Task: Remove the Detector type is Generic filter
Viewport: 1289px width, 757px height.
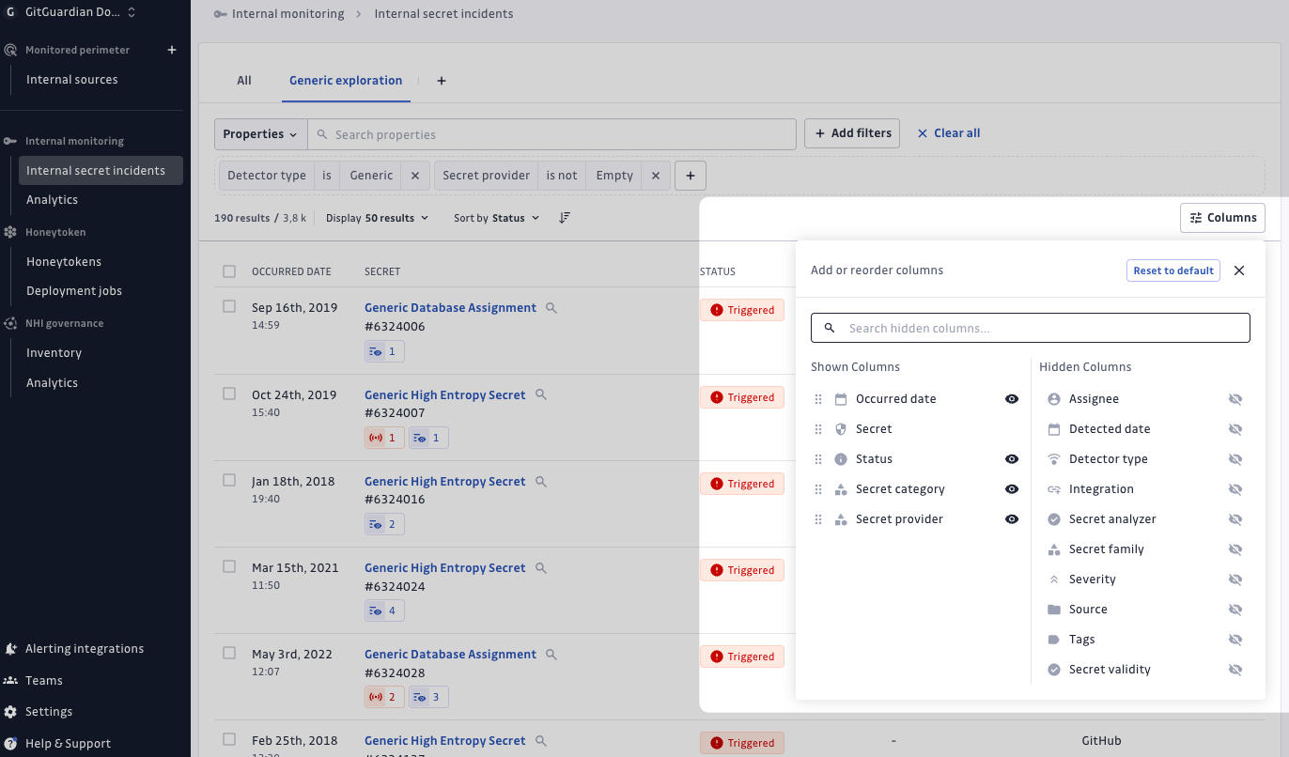Action: (x=415, y=176)
